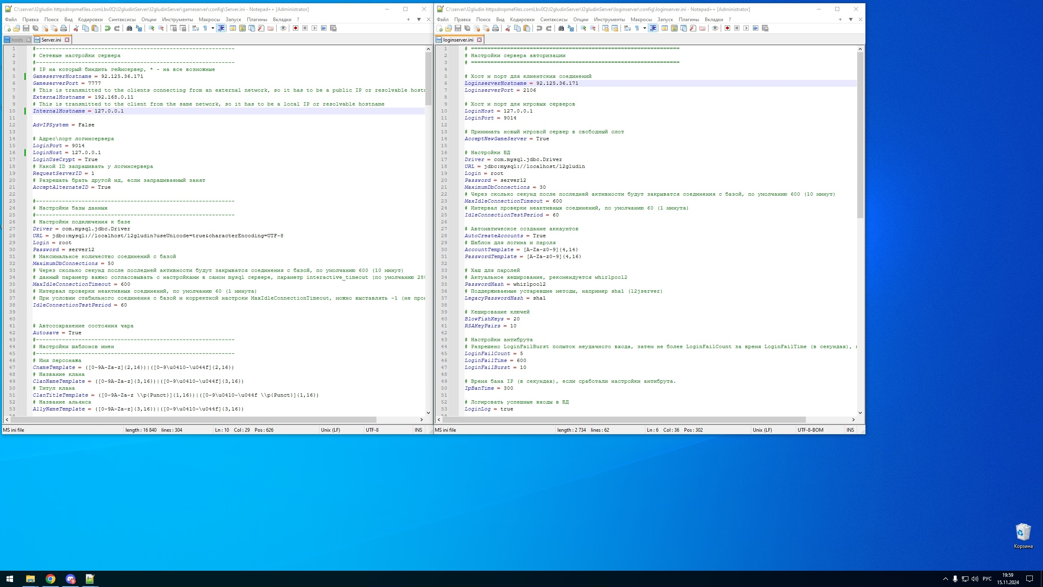Open Chrome from the taskbar
Screen dimensions: 1043x587
pyautogui.click(x=51, y=579)
